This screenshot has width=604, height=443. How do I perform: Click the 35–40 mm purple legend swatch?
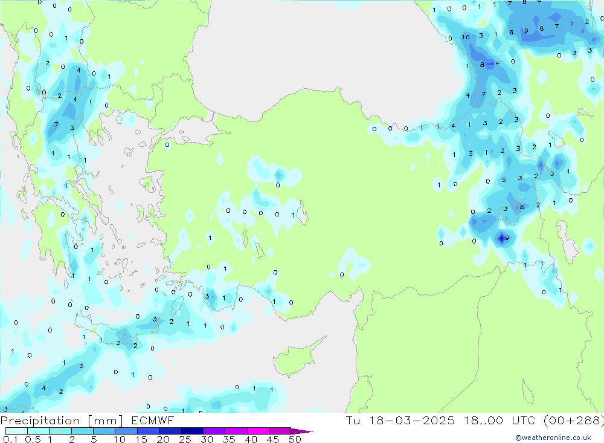[x=236, y=431]
